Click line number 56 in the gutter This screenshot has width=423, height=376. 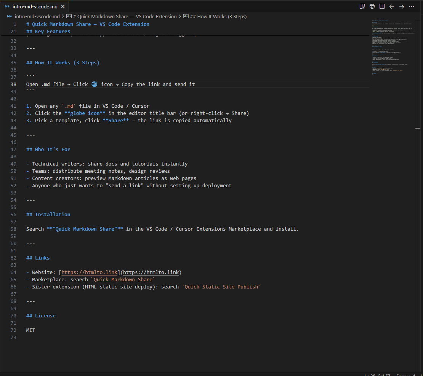[13, 215]
